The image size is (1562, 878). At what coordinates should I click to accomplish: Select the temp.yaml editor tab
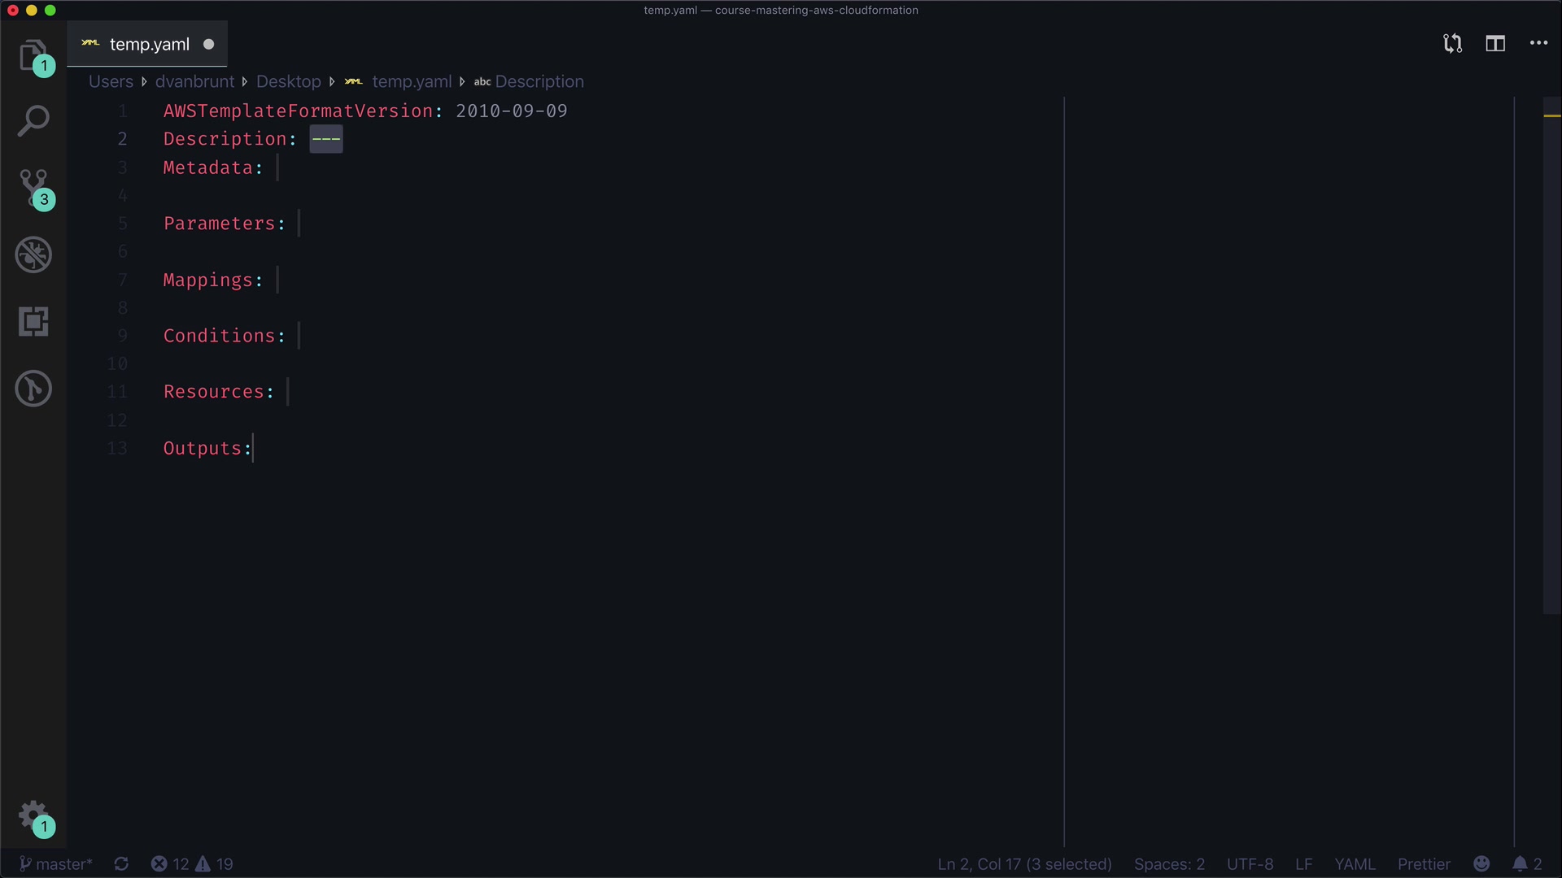[149, 45]
